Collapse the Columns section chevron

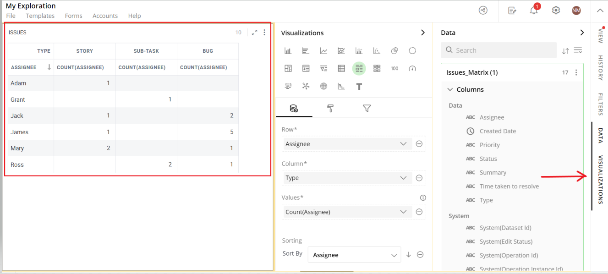pos(450,89)
